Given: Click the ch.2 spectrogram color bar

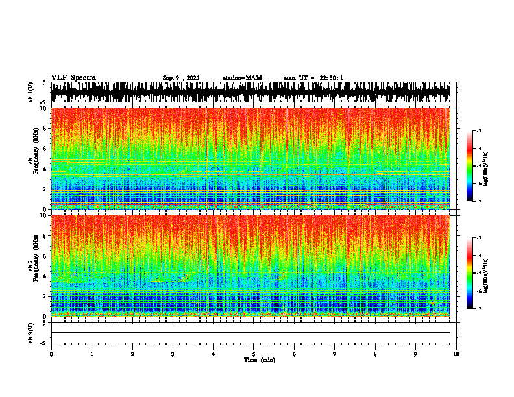Looking at the screenshot, I should point(469,273).
